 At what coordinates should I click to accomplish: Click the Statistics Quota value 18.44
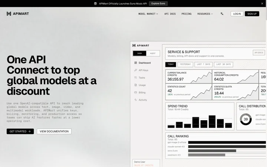(219, 93)
